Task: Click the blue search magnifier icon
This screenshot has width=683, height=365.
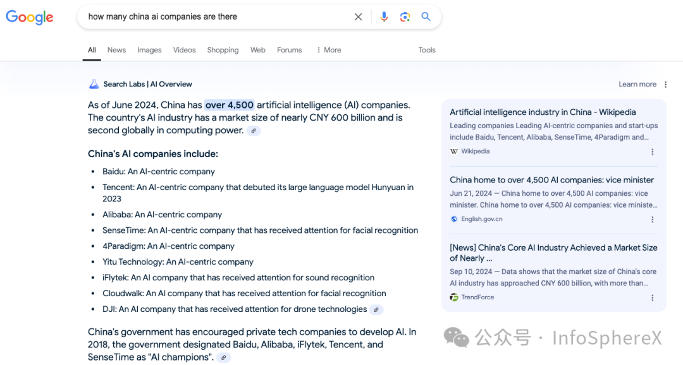Action: pyautogui.click(x=426, y=16)
